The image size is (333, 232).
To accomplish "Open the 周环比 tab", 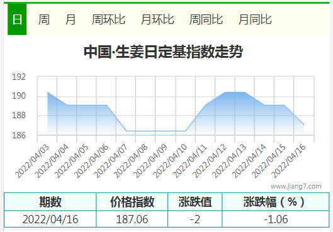I will [108, 19].
